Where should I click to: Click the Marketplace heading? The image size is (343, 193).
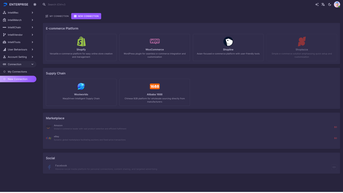[55, 118]
